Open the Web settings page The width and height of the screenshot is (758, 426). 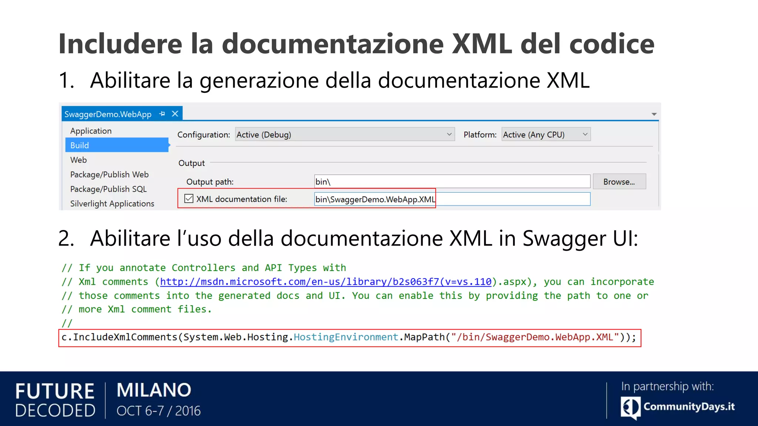point(78,160)
